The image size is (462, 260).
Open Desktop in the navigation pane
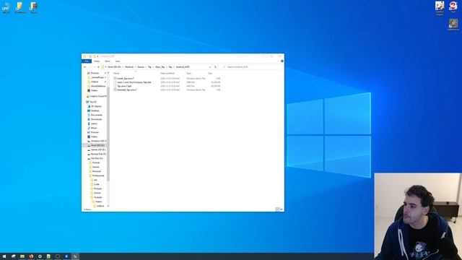point(93,110)
